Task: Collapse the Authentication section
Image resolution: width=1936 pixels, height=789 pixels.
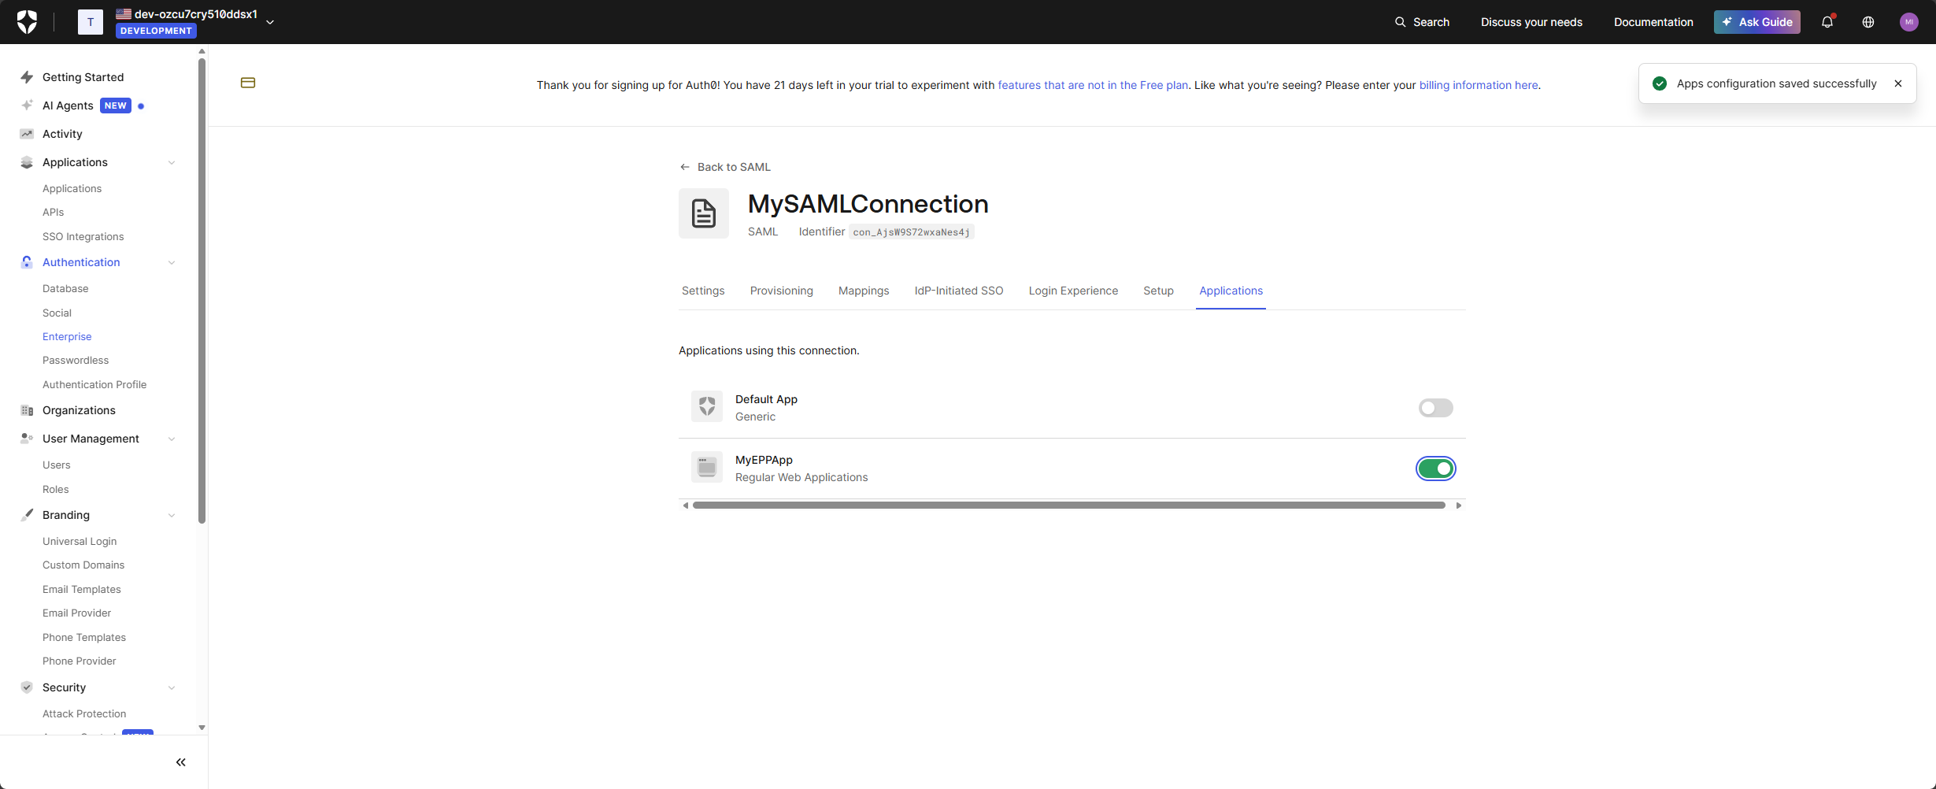Action: coord(172,262)
